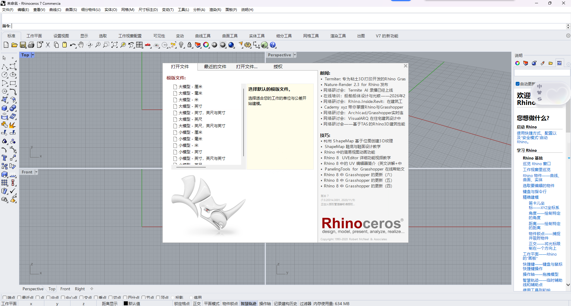Screen dimensions: 571x306
Task: Open the Front viewport dropdown
Action: point(36,172)
